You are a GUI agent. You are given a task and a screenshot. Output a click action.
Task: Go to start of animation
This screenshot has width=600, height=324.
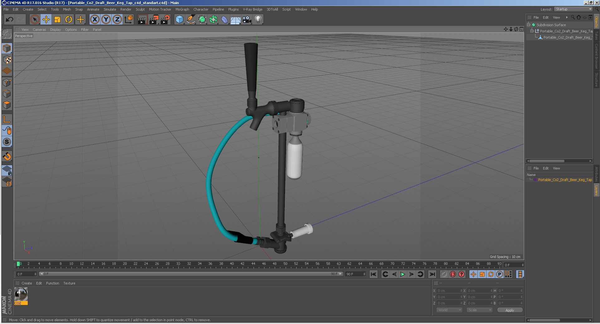click(373, 274)
